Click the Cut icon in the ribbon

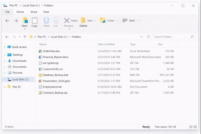coord(56,21)
